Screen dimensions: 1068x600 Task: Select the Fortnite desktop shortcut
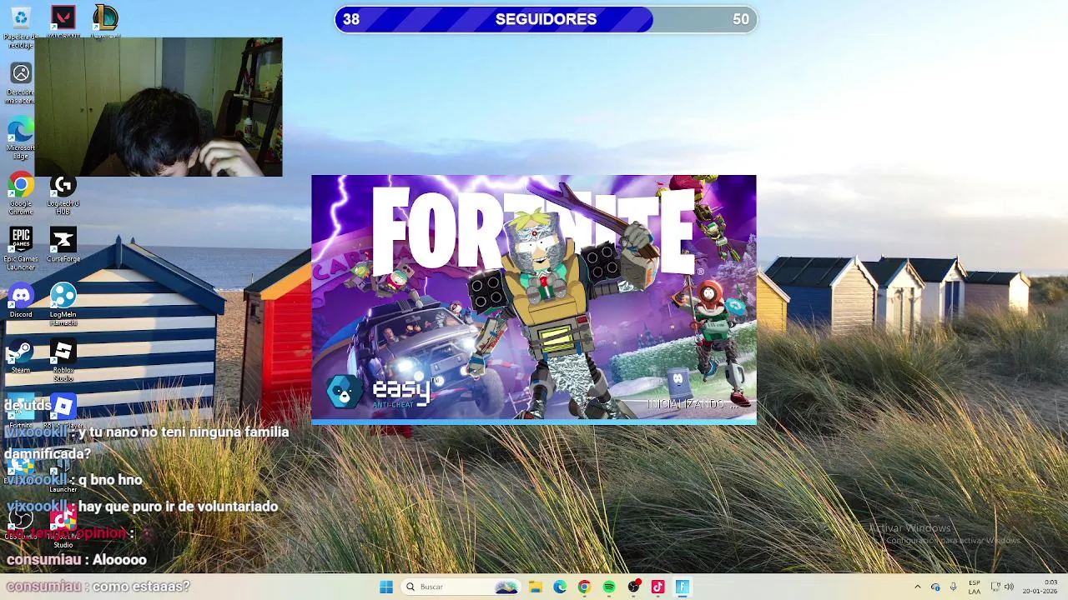tap(21, 411)
